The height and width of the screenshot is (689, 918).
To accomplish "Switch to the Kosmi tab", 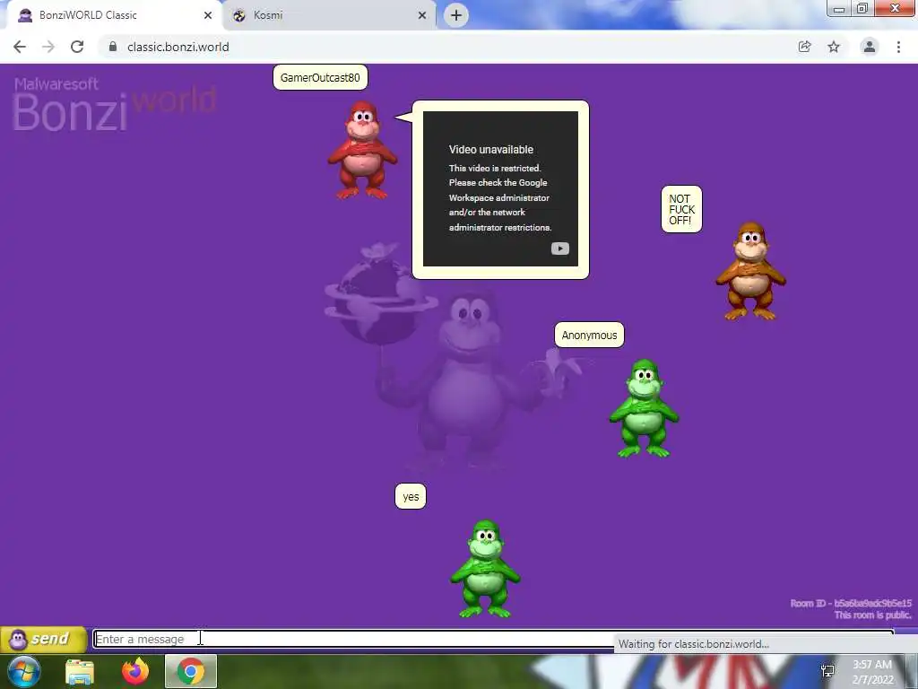I will [x=329, y=15].
